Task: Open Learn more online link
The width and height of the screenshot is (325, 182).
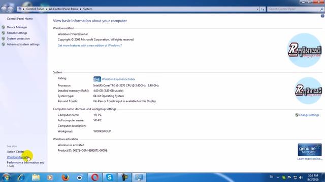Action: click(310, 159)
